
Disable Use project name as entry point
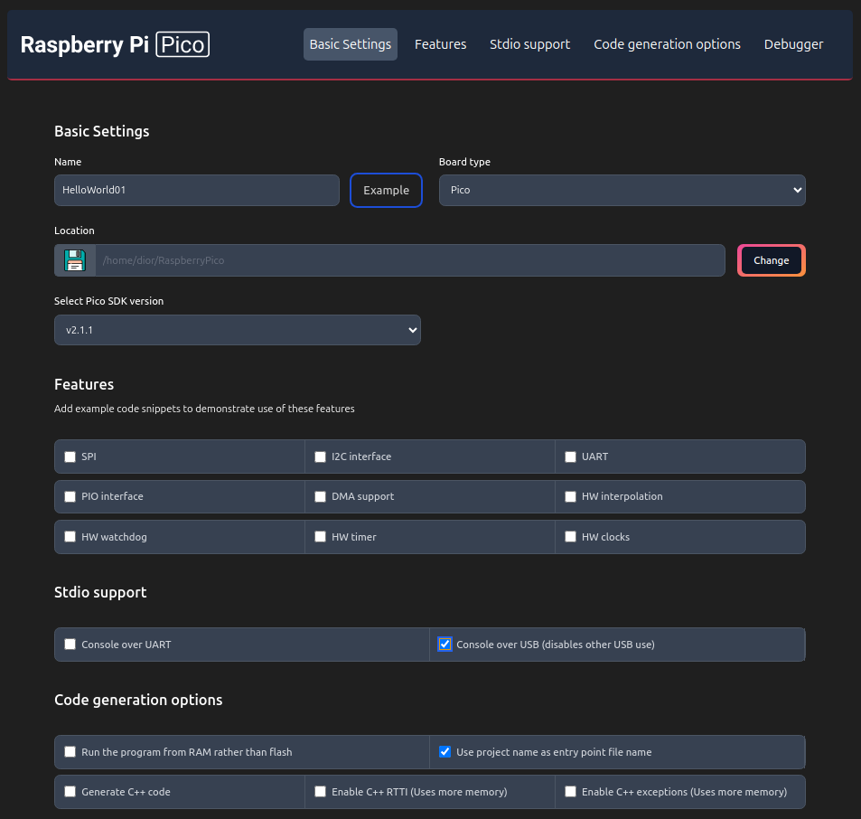tap(445, 752)
